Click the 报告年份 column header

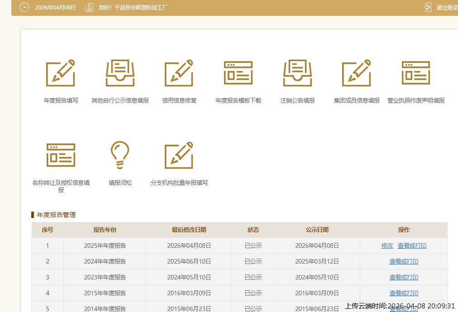tap(105, 230)
